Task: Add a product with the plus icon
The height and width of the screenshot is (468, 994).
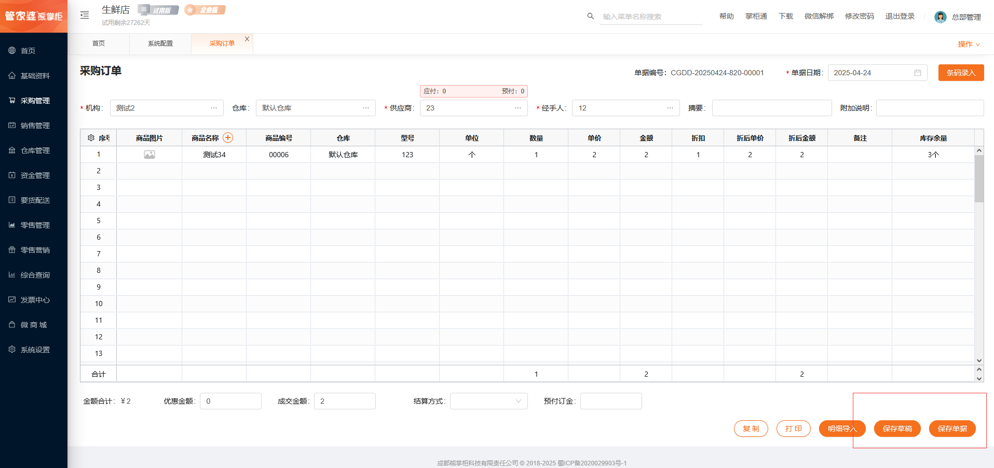Action: point(228,137)
